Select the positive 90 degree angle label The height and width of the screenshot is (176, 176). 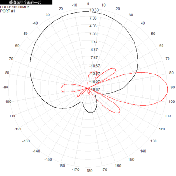[x=173, y=87]
